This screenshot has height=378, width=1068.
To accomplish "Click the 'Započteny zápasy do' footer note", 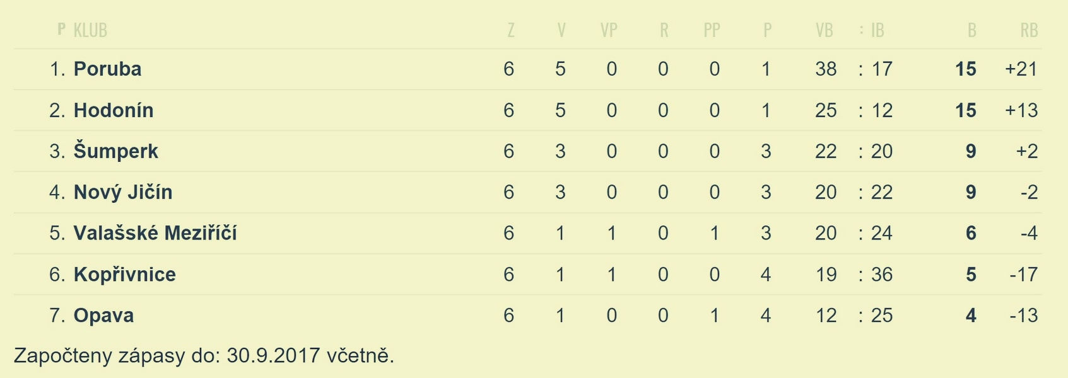I will [x=204, y=355].
